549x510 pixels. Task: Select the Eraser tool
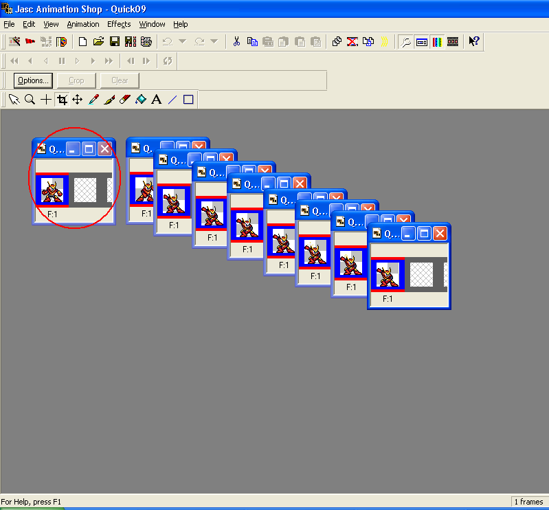125,100
